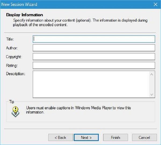161x145 pixels.
Task: Click the "Copyright:" field label
Action: (14, 57)
